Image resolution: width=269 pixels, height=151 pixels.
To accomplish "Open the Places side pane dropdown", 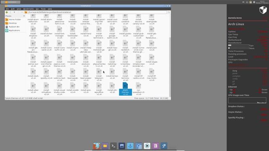I will pyautogui.click(x=24, y=16).
